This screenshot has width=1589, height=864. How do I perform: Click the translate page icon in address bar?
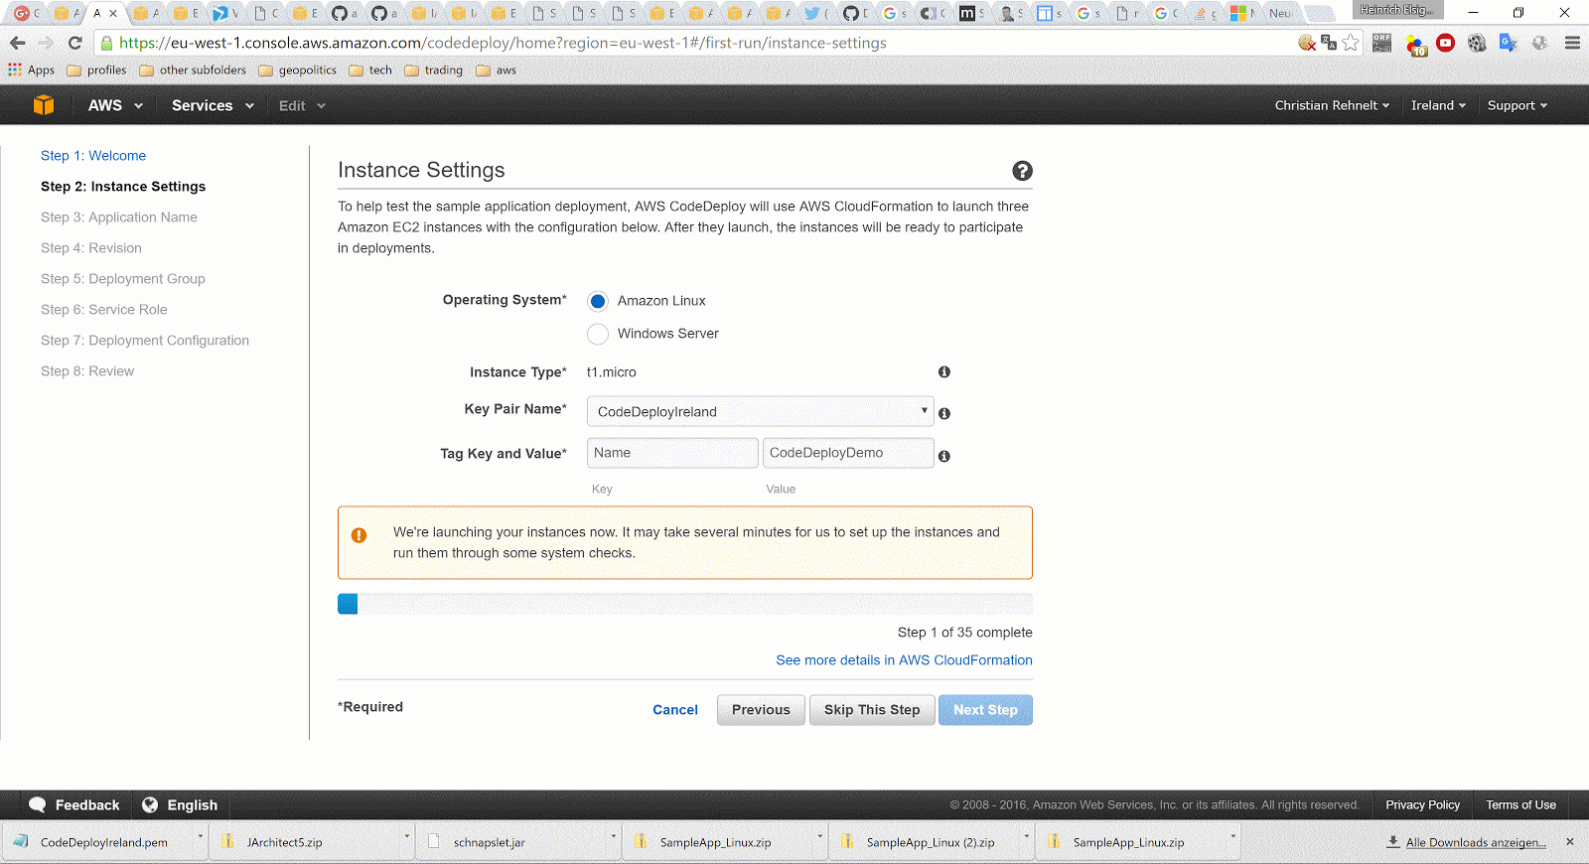click(1329, 43)
